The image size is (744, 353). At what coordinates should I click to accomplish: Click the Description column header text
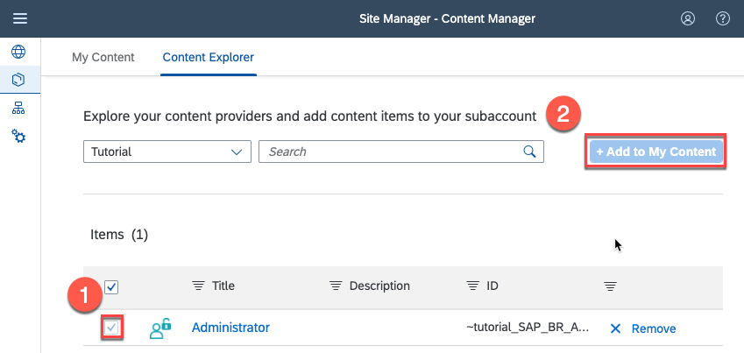(x=379, y=286)
